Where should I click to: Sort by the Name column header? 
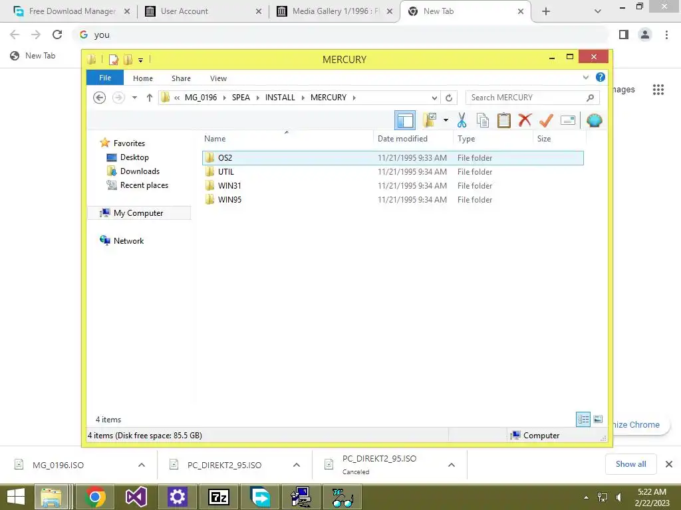pyautogui.click(x=287, y=138)
